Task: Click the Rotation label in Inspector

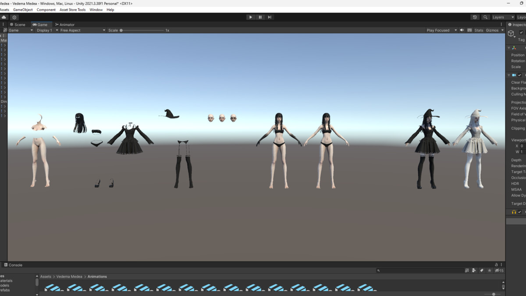Action: [518, 61]
